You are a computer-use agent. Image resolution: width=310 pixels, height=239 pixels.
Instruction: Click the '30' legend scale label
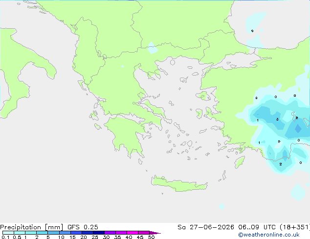point(107,237)
